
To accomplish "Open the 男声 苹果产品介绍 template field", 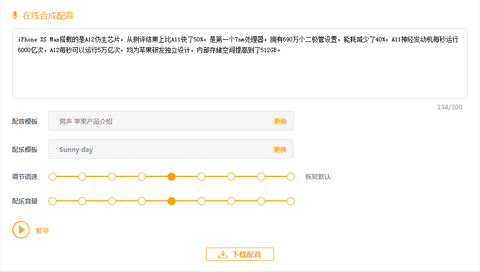I will (160, 121).
